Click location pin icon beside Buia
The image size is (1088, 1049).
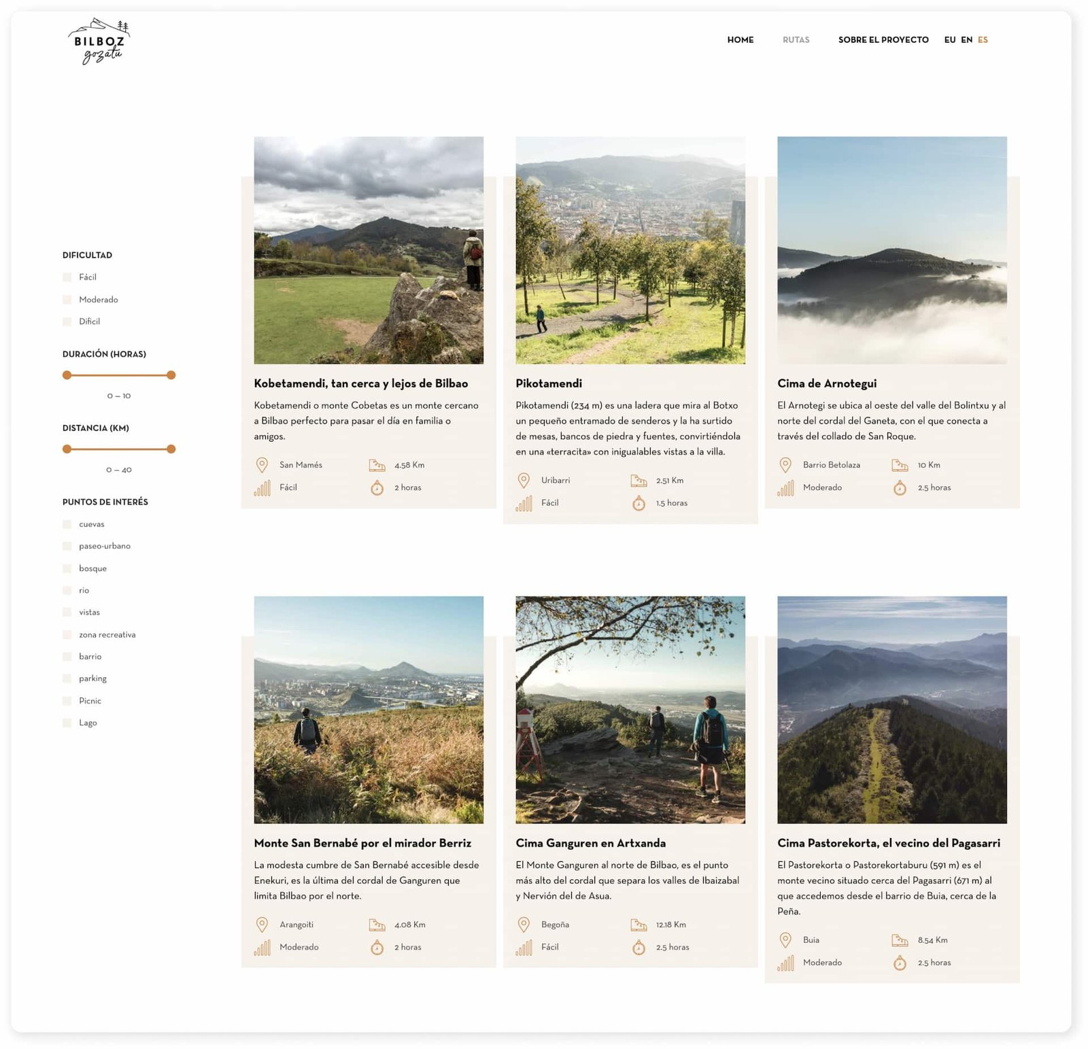click(785, 940)
